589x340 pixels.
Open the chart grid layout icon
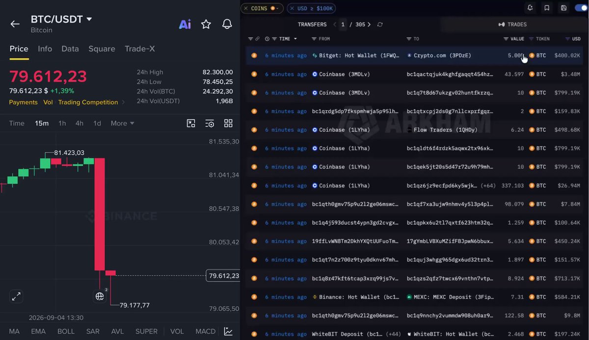click(x=228, y=123)
